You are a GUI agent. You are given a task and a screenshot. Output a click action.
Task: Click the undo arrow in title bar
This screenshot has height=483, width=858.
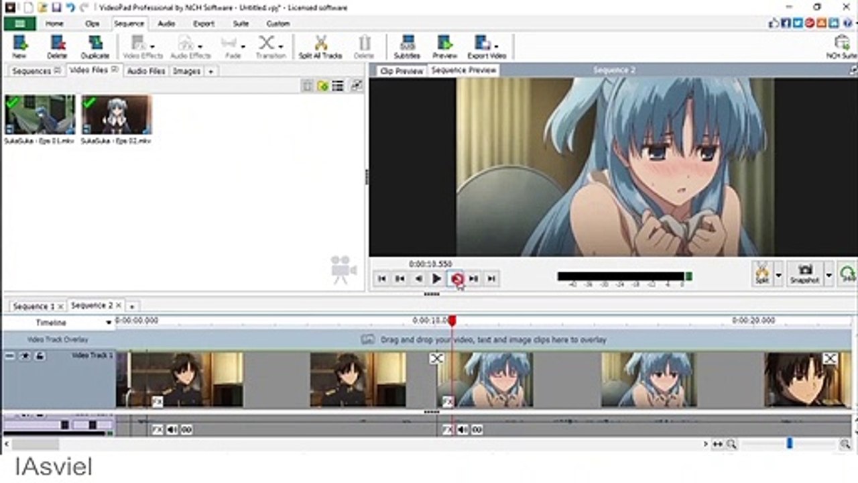tap(70, 7)
